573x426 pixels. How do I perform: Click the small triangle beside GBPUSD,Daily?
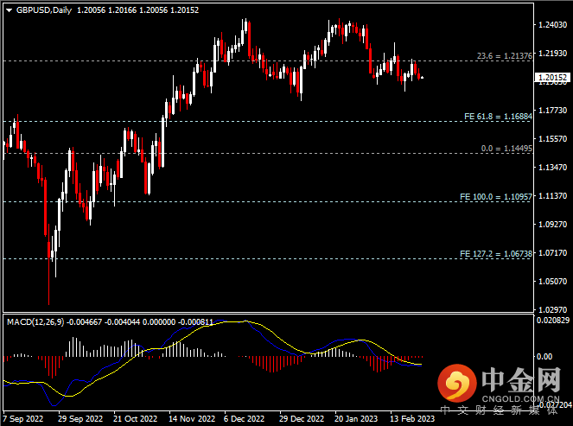(8, 10)
